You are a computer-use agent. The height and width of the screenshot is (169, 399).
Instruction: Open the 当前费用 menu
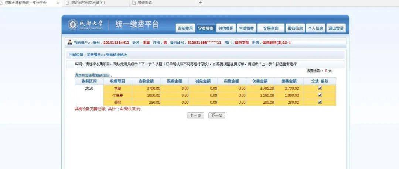pyautogui.click(x=185, y=28)
